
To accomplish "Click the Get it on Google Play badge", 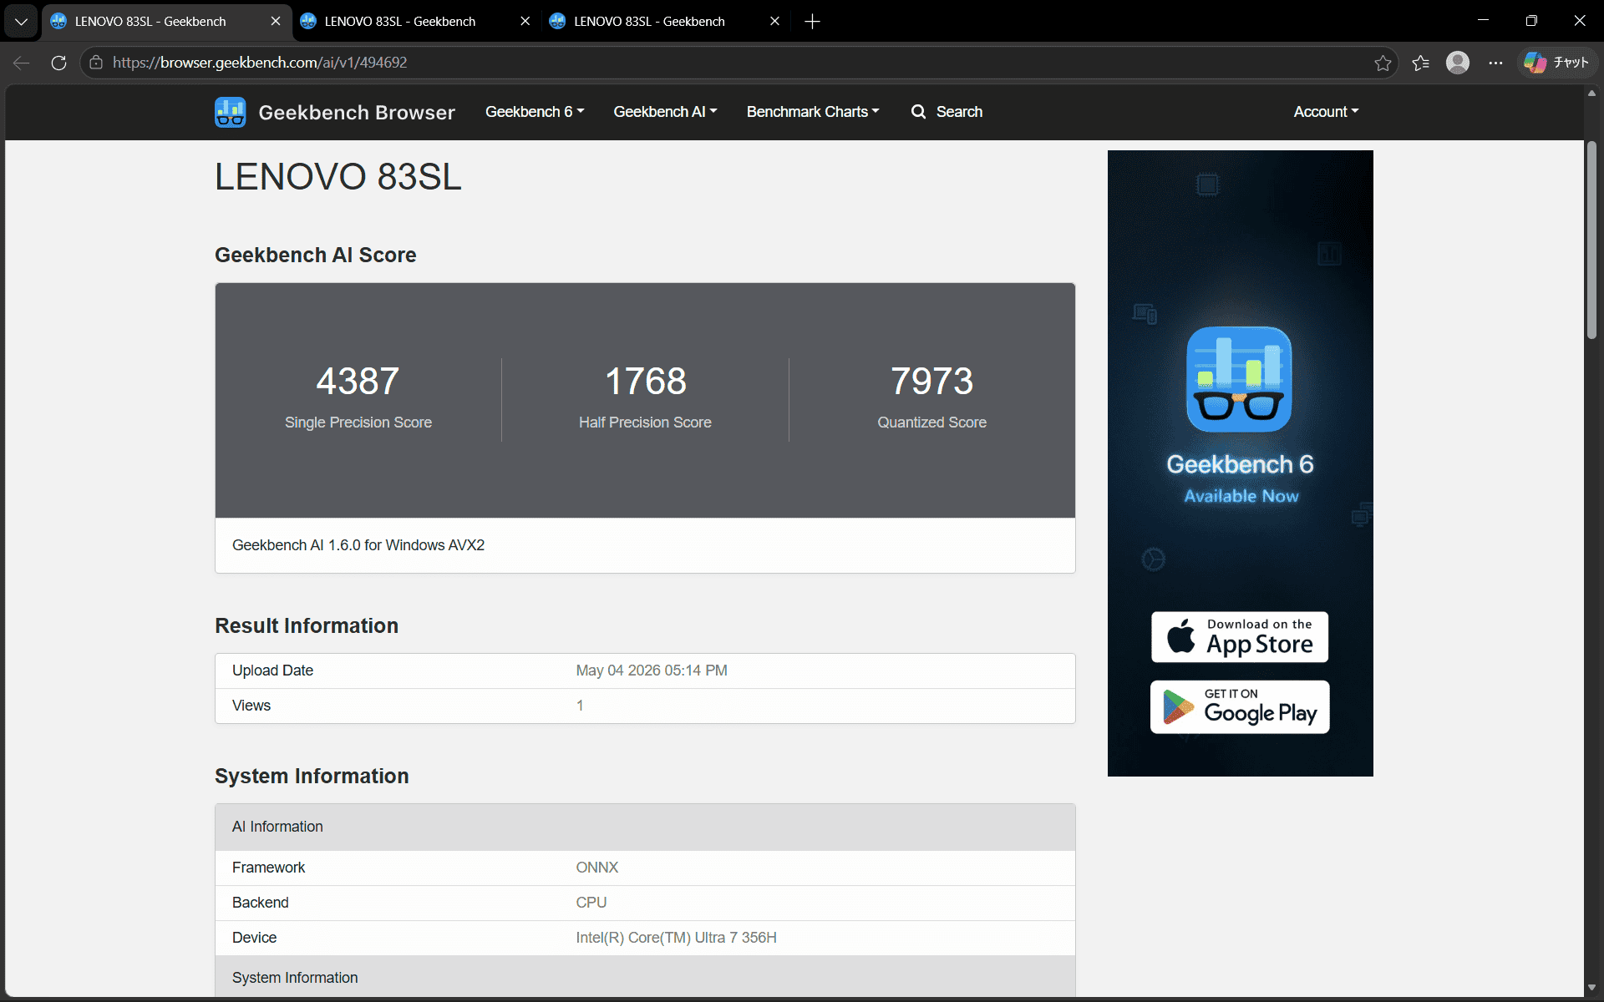I will coord(1240,707).
